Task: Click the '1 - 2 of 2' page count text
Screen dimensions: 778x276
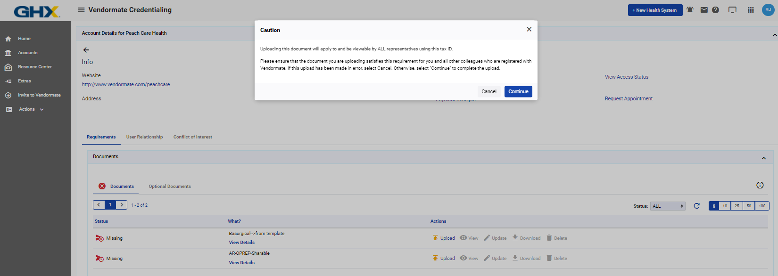Action: [x=139, y=205]
